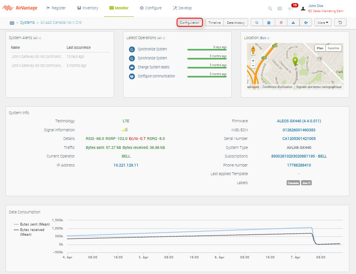
Task: Click the user profile silhouette icon
Action: [x=303, y=9]
